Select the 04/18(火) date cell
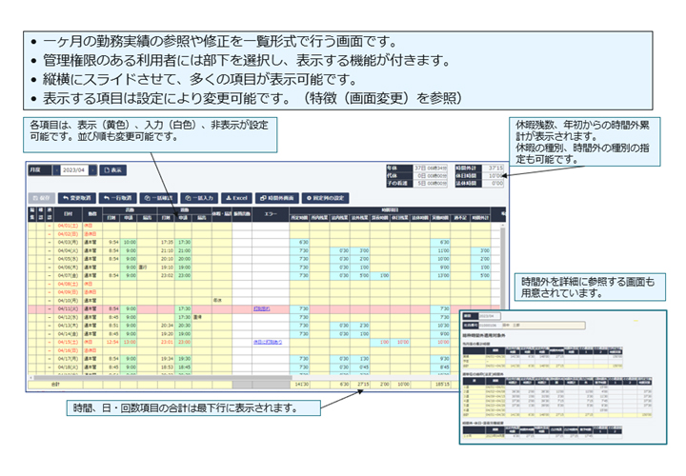This screenshot has height=476, width=686. tap(68, 367)
